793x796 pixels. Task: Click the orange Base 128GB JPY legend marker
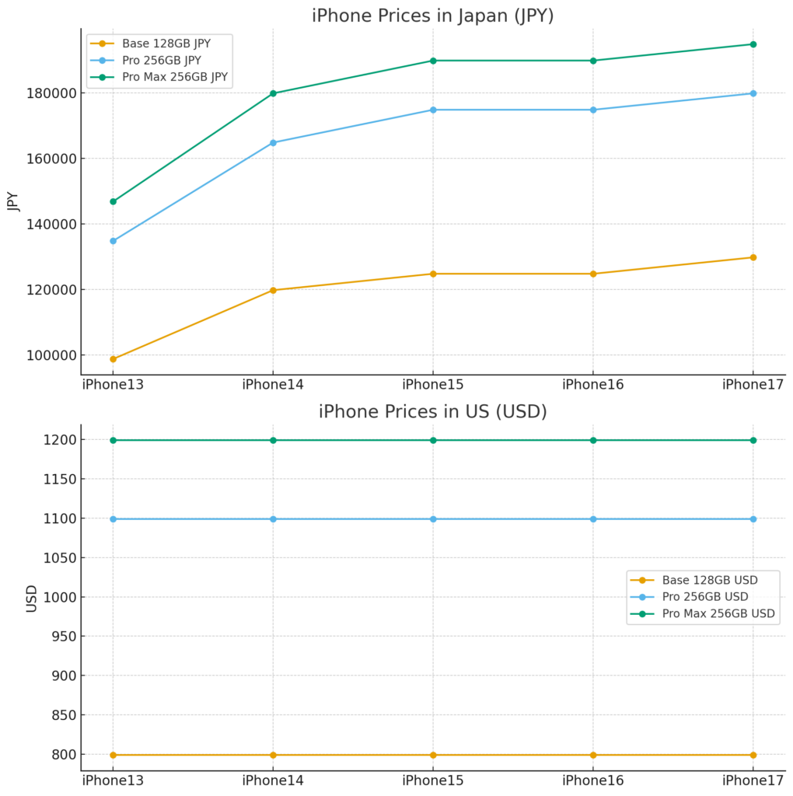(101, 44)
